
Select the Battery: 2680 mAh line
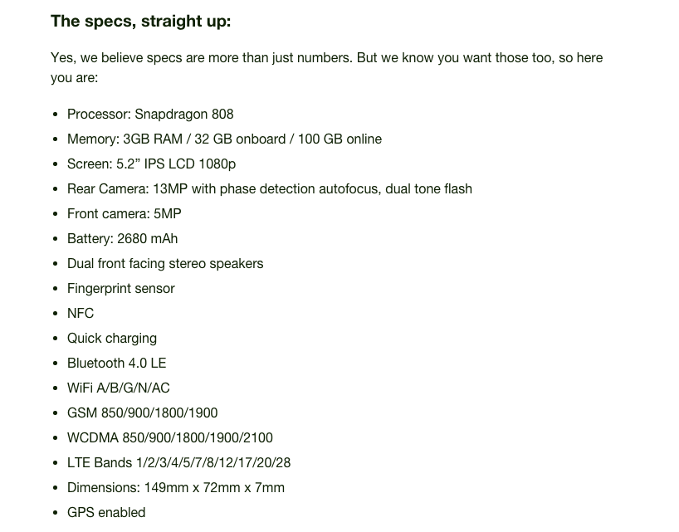pyautogui.click(x=122, y=239)
